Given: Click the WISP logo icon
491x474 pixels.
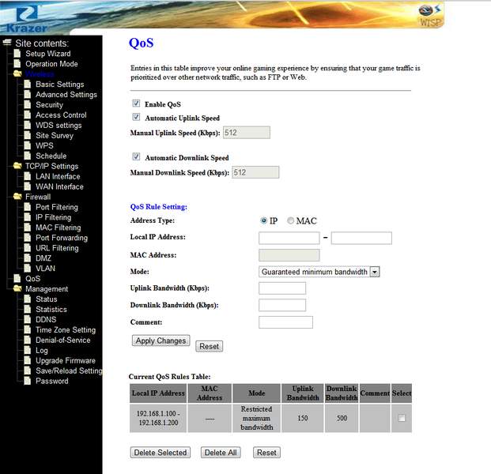Looking at the screenshot, I should pos(430,15).
